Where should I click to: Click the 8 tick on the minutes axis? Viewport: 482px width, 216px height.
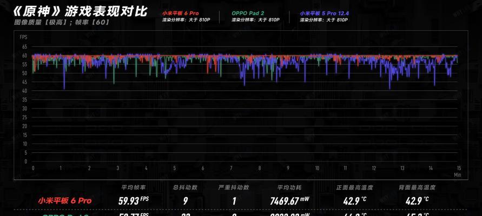tap(260, 168)
